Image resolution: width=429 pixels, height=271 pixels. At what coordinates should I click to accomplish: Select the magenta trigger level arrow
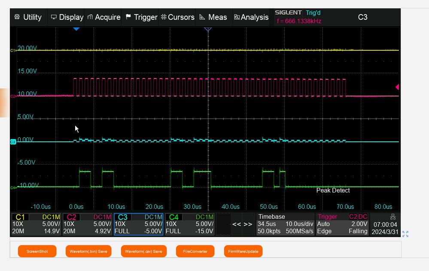click(397, 87)
